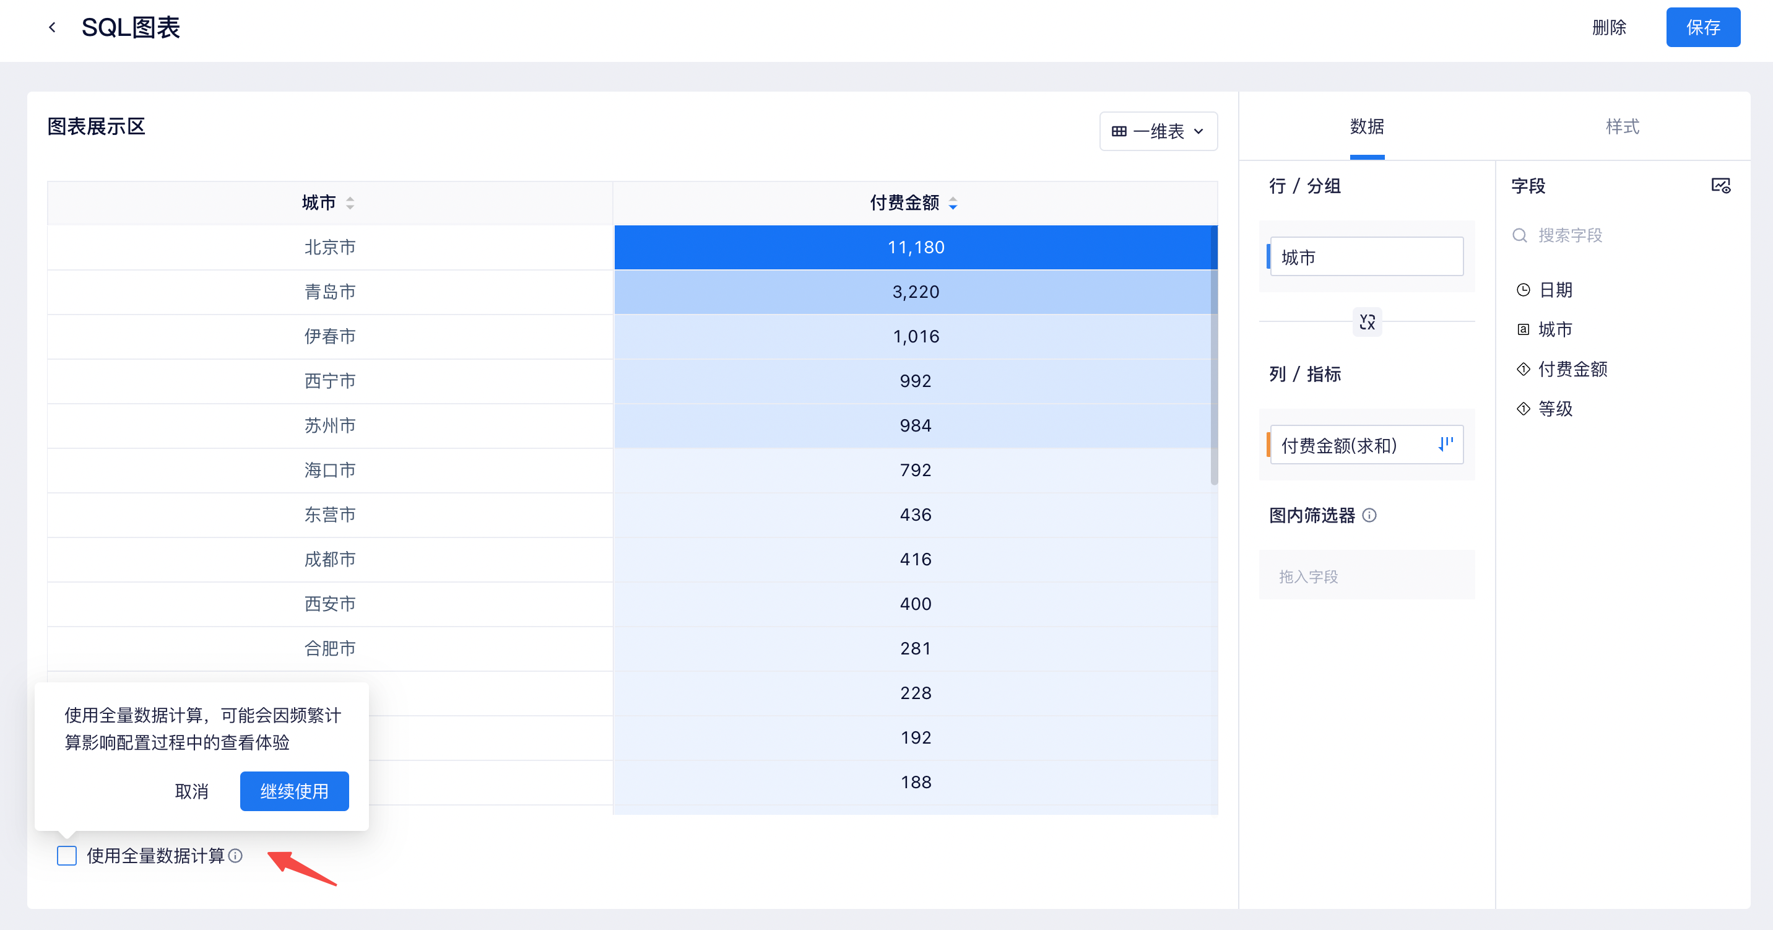Click the 436 value cell

[x=916, y=514]
